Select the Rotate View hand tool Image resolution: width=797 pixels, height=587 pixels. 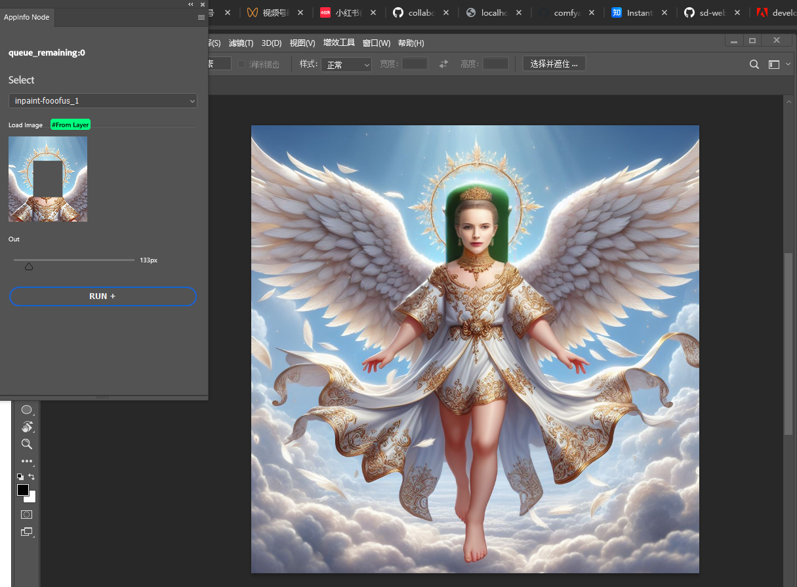[x=26, y=427]
